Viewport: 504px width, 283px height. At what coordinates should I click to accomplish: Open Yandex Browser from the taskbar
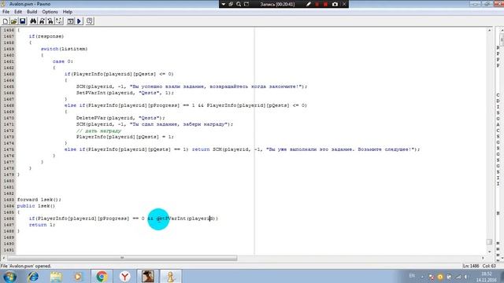(124, 277)
